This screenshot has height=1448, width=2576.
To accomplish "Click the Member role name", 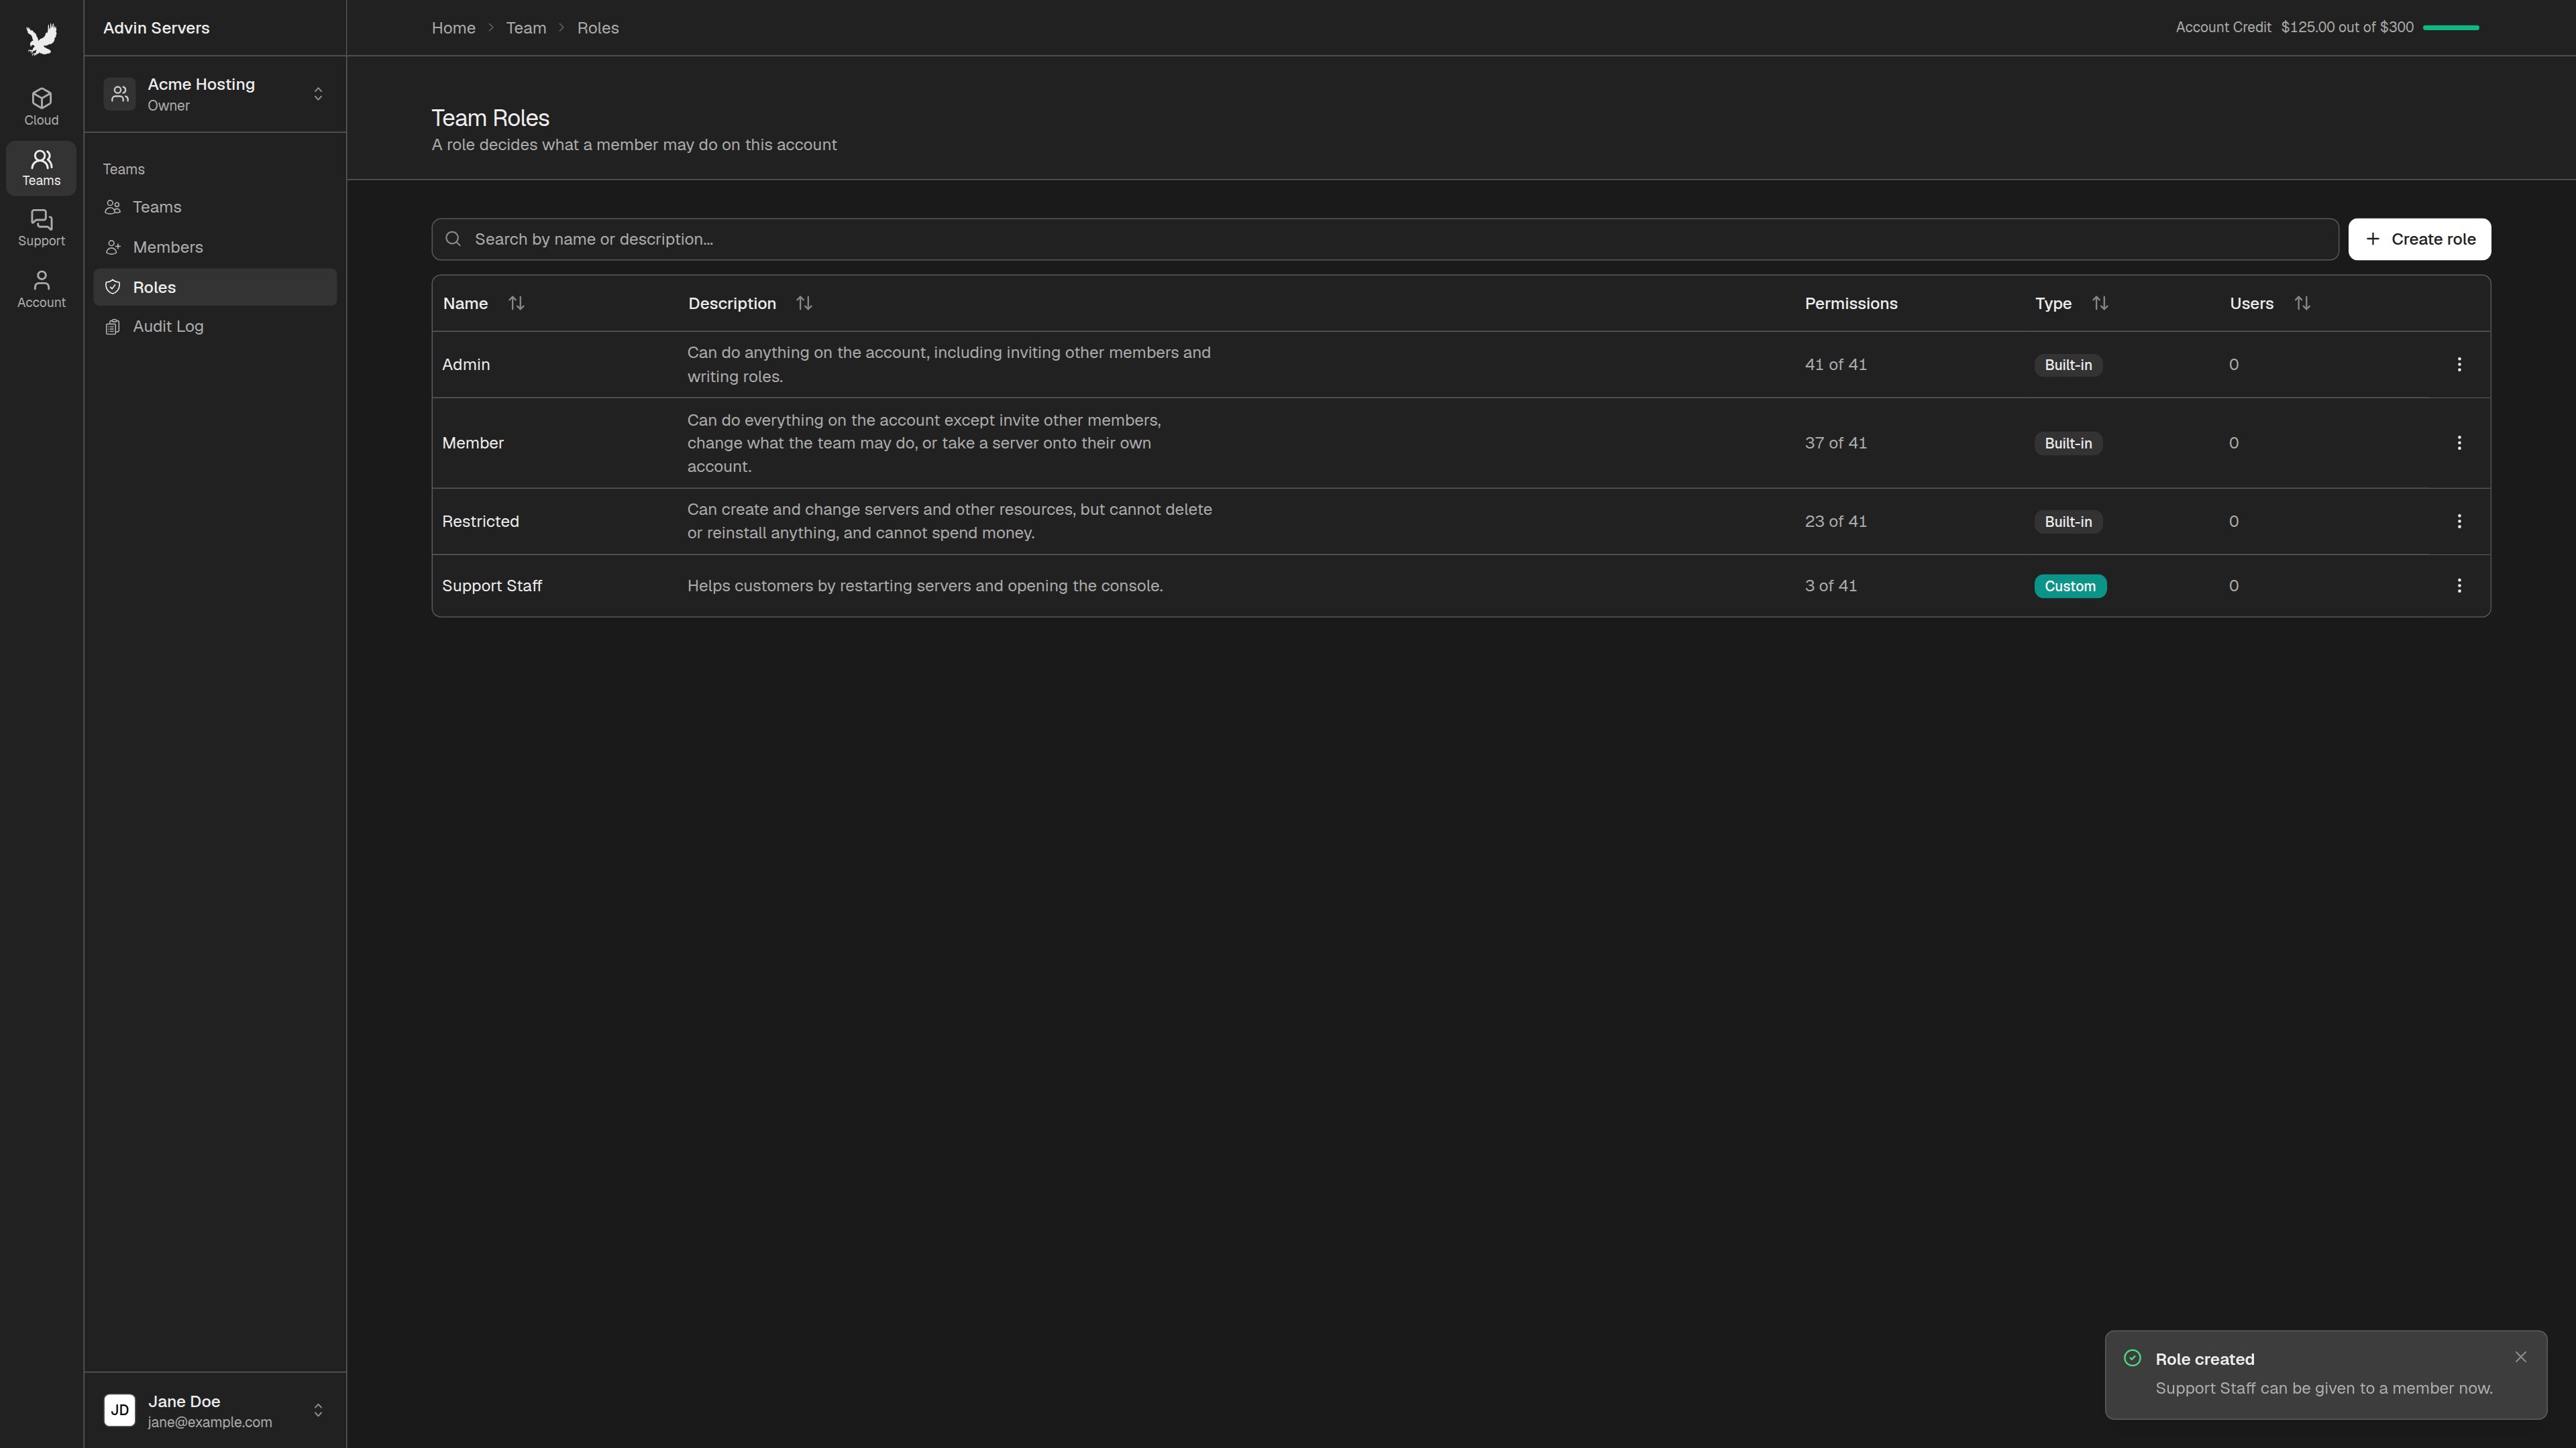I will click(473, 442).
